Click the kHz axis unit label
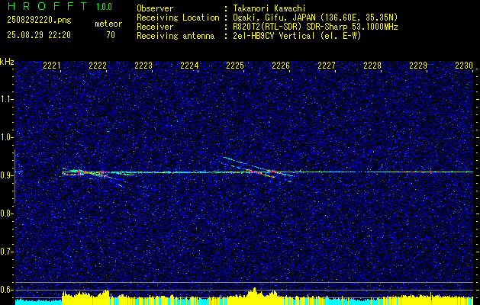This screenshot has width=480, height=305. tap(7, 62)
